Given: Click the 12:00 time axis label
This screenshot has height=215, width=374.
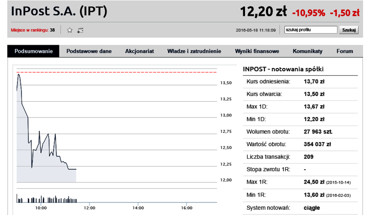Looking at the screenshot, I should 89,208.
